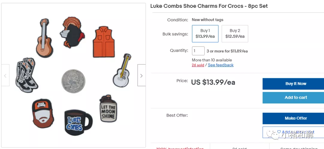Viewport: 324px width, 149px height.
Task: Select the Buy 2 bulk option
Action: pos(235,34)
